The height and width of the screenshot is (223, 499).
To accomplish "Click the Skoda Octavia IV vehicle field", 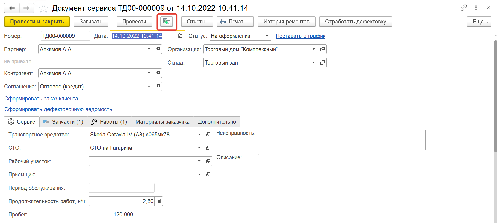I will pos(142,135).
